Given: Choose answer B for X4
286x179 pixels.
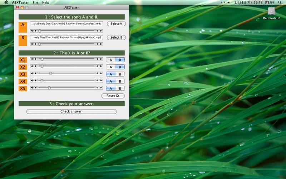Looking at the screenshot, I should click(x=120, y=81).
